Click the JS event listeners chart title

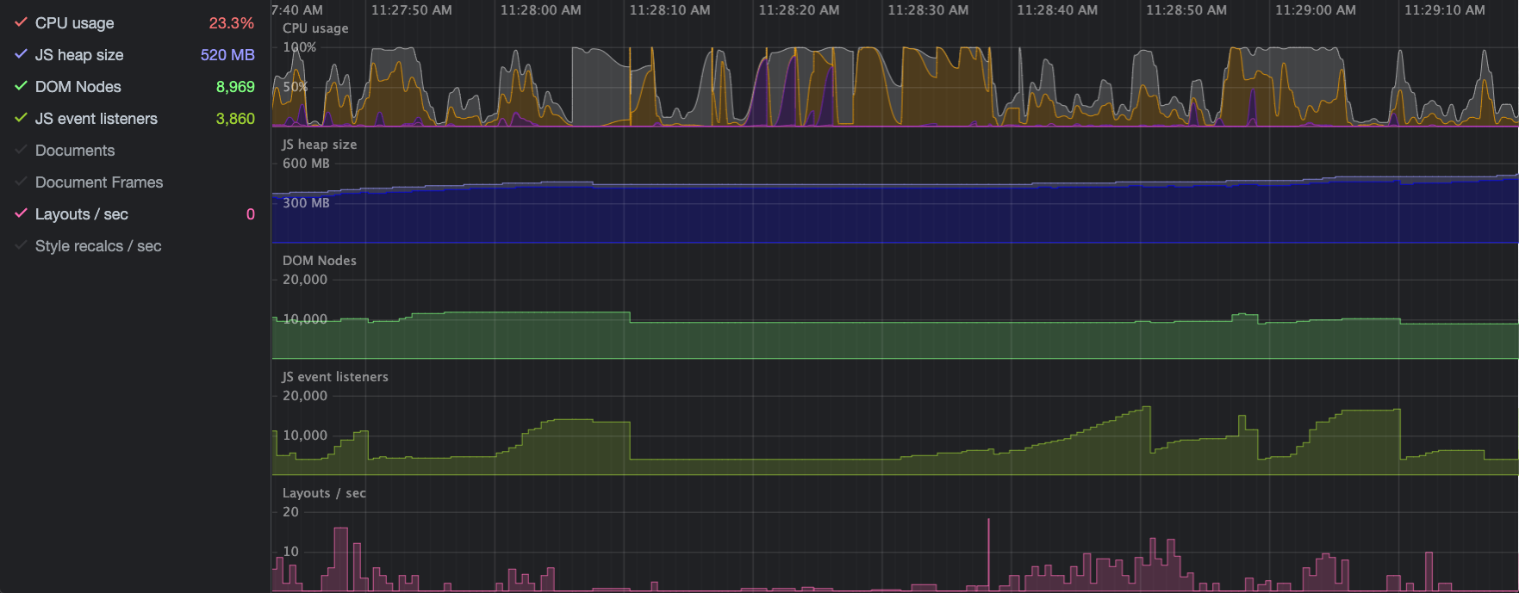[x=335, y=377]
